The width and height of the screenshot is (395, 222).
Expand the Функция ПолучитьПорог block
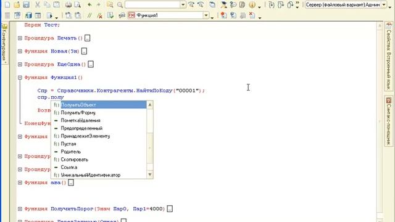pos(20,208)
